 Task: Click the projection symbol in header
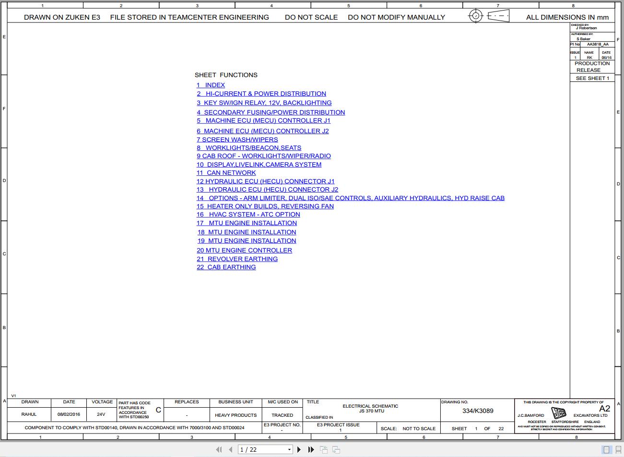489,16
